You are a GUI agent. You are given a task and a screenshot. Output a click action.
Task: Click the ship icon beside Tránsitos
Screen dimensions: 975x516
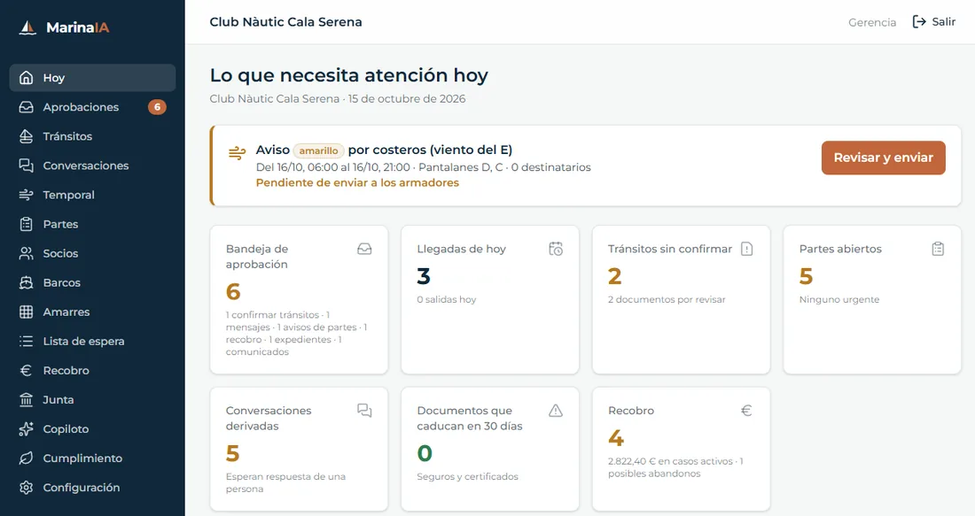click(26, 136)
